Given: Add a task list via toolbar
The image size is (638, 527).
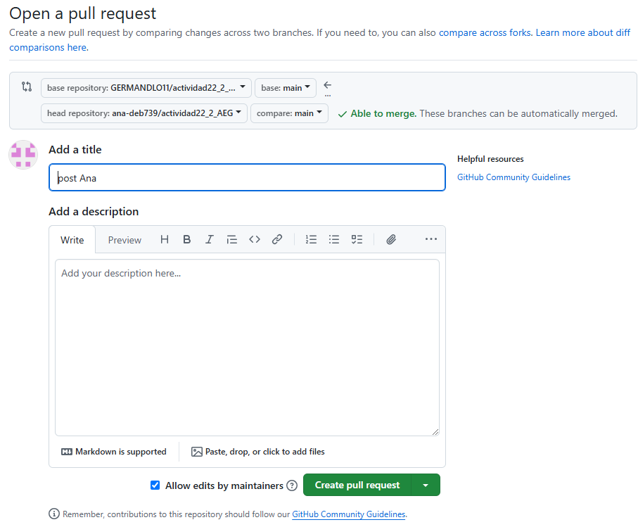Looking at the screenshot, I should coord(357,240).
